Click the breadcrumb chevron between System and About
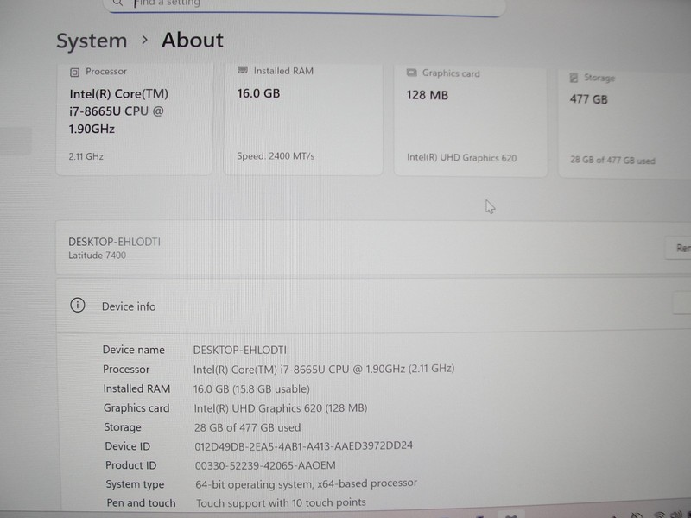 [x=144, y=40]
